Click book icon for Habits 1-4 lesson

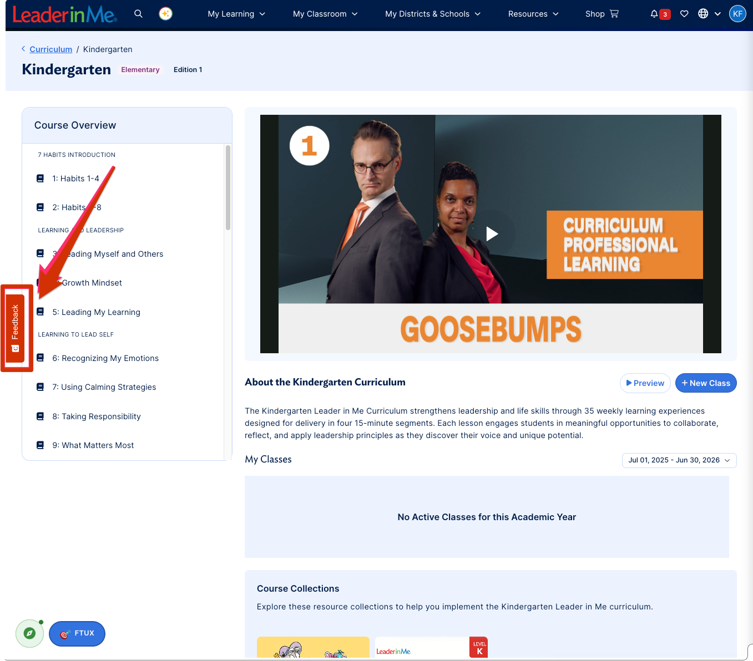tap(40, 179)
